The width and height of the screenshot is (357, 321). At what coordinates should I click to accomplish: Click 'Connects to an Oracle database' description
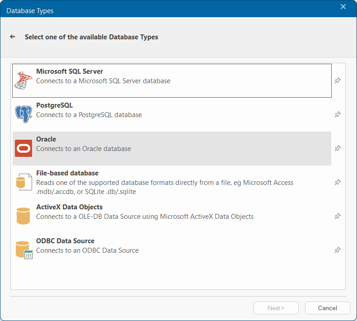click(84, 149)
